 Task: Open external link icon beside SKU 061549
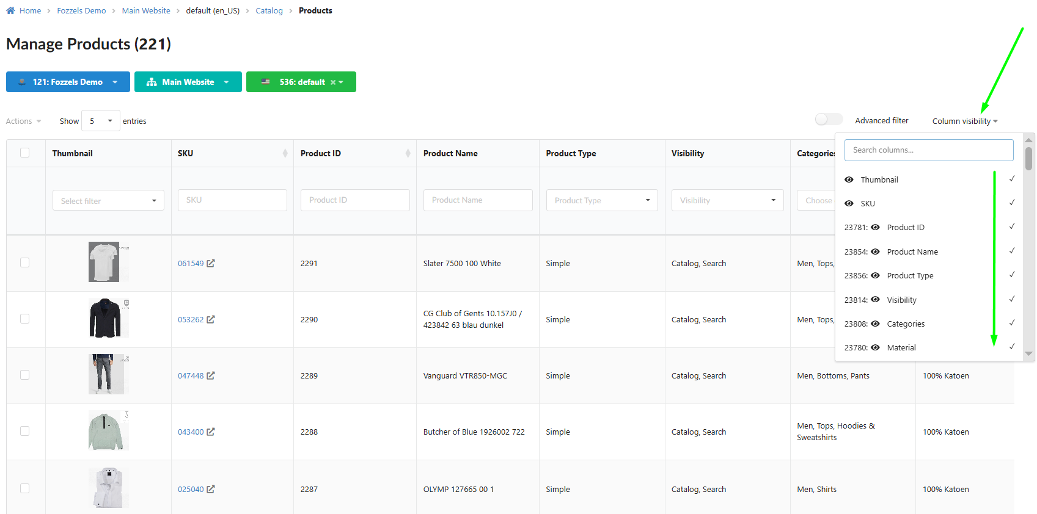211,263
